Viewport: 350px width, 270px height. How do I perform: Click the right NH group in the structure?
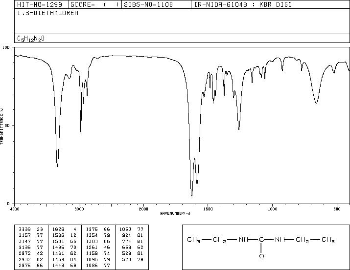coord(280,240)
